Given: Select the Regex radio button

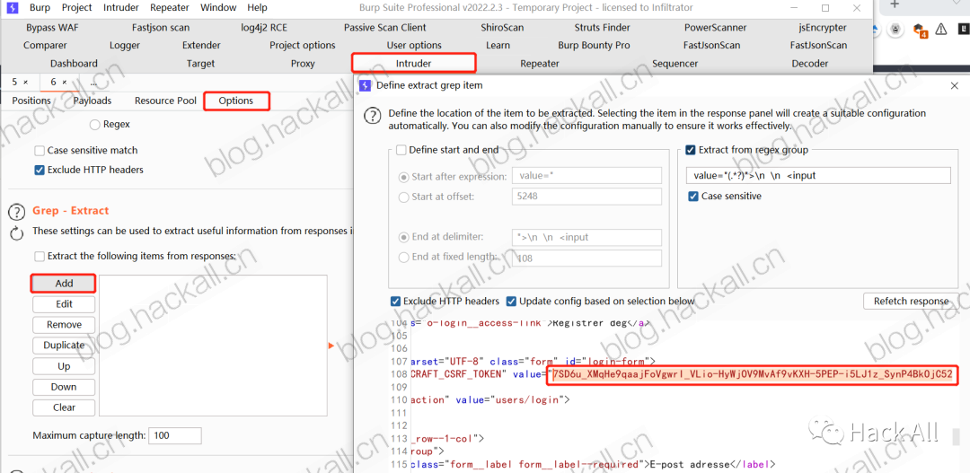Looking at the screenshot, I should 94,125.
